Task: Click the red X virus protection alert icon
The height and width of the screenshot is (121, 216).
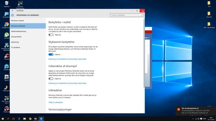Action: [x=179, y=109]
